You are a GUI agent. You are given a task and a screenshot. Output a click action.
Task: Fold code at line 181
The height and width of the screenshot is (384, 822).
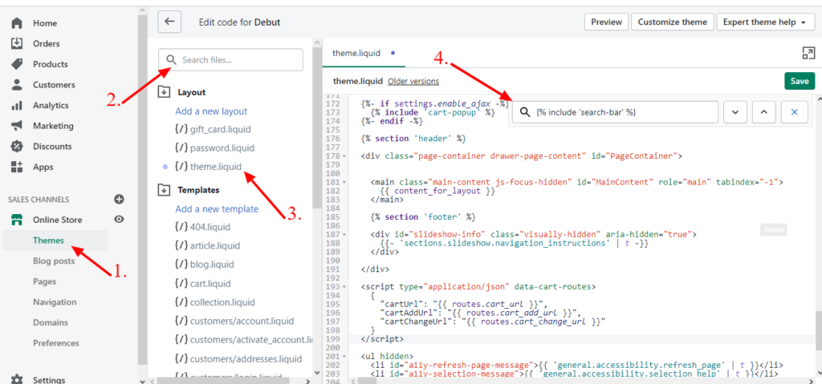(x=344, y=182)
